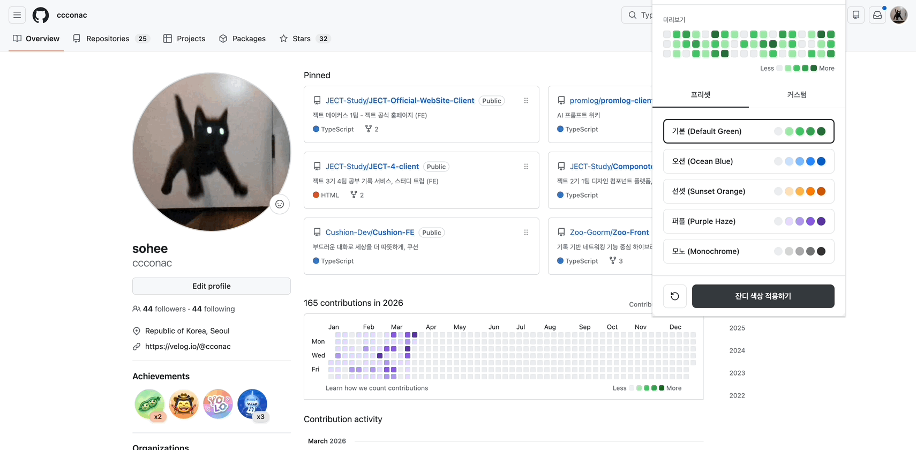Image resolution: width=916 pixels, height=450 pixels.
Task: Open the JECT-Study/JECT-Official-WebSite-Client repository link
Action: (400, 101)
